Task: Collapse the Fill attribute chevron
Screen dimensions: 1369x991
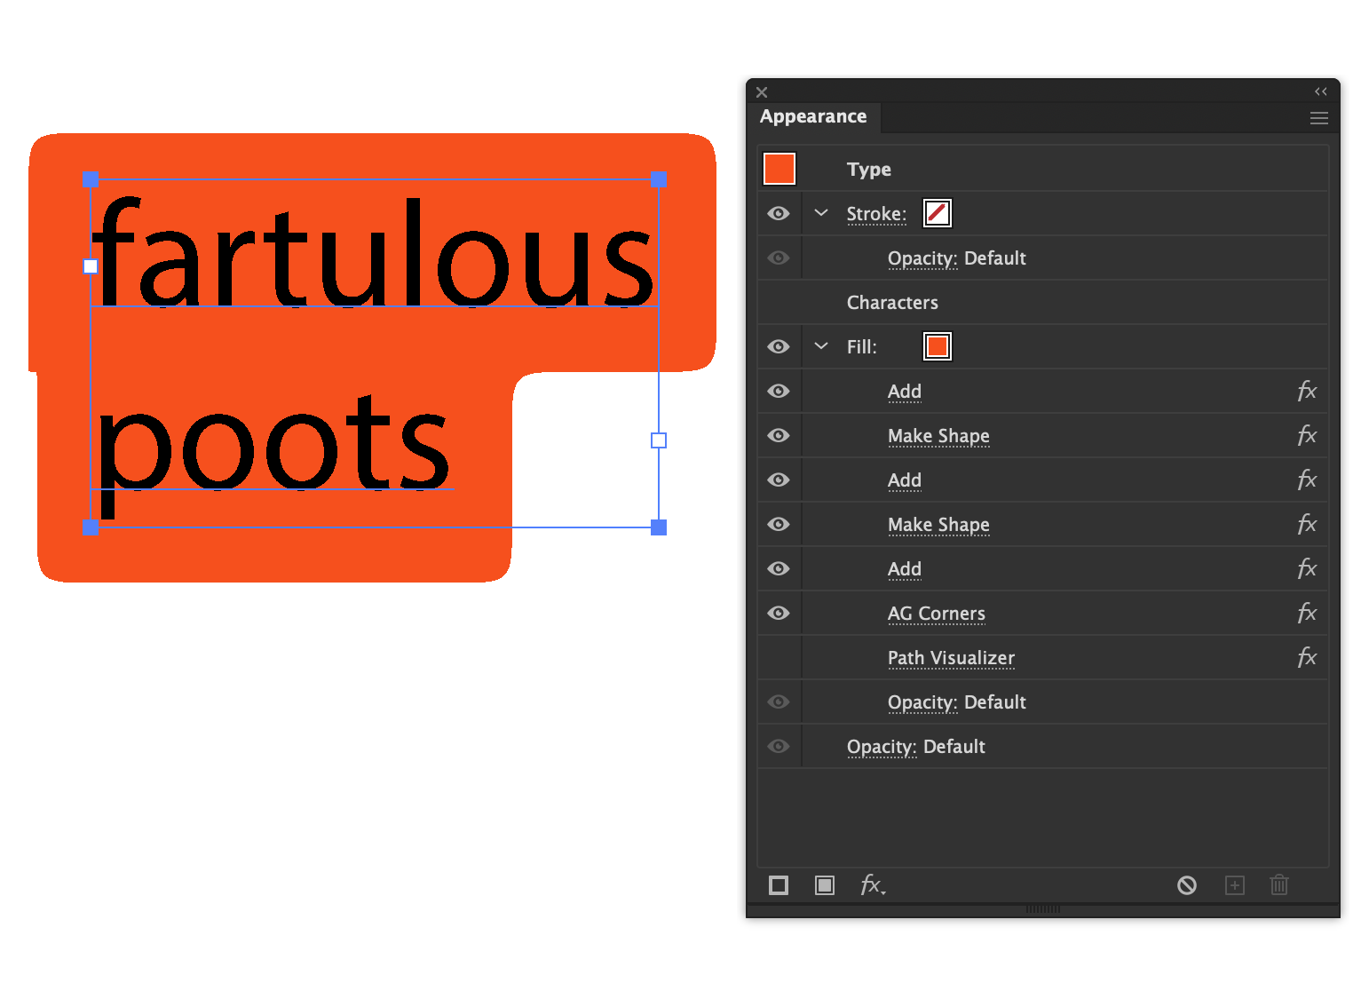Action: click(821, 346)
